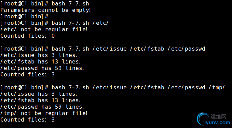This screenshot has height=128, width=232.
Task: Click the first 'Counted files: 3' line
Action: 28,74
